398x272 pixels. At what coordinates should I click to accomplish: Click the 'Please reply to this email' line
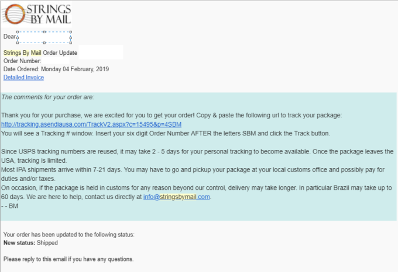68,259
